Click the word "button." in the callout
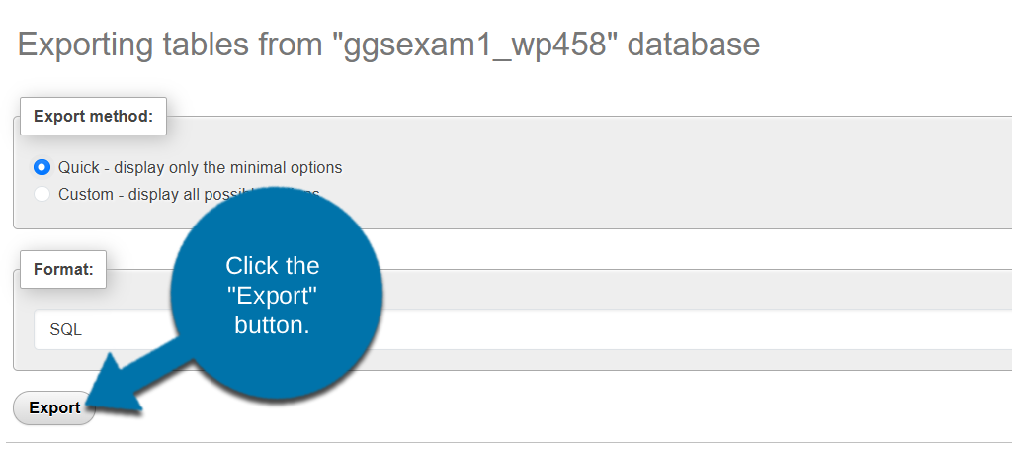Image resolution: width=1012 pixels, height=451 pixels. pos(273,324)
